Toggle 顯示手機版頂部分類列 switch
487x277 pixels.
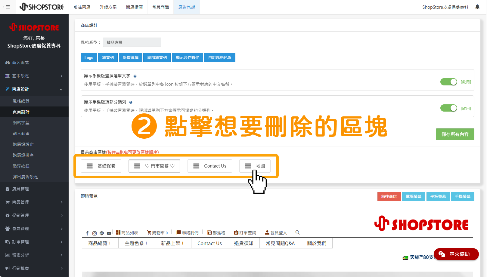[x=449, y=108]
